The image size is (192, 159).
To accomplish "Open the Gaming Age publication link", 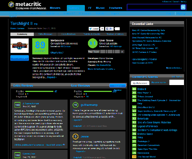I will pos(29,154).
